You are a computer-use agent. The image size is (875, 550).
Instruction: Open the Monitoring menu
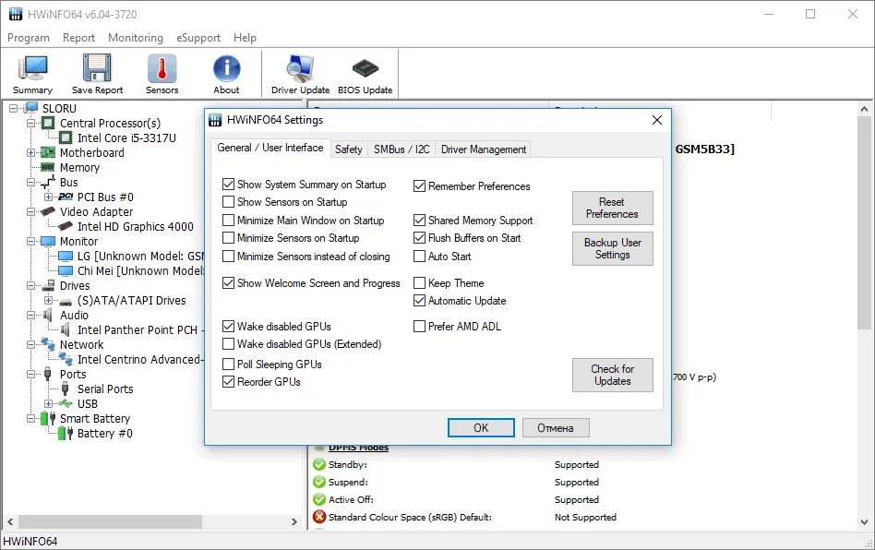[136, 37]
